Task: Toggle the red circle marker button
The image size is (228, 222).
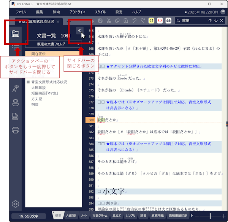Action: pyautogui.click(x=160, y=20)
